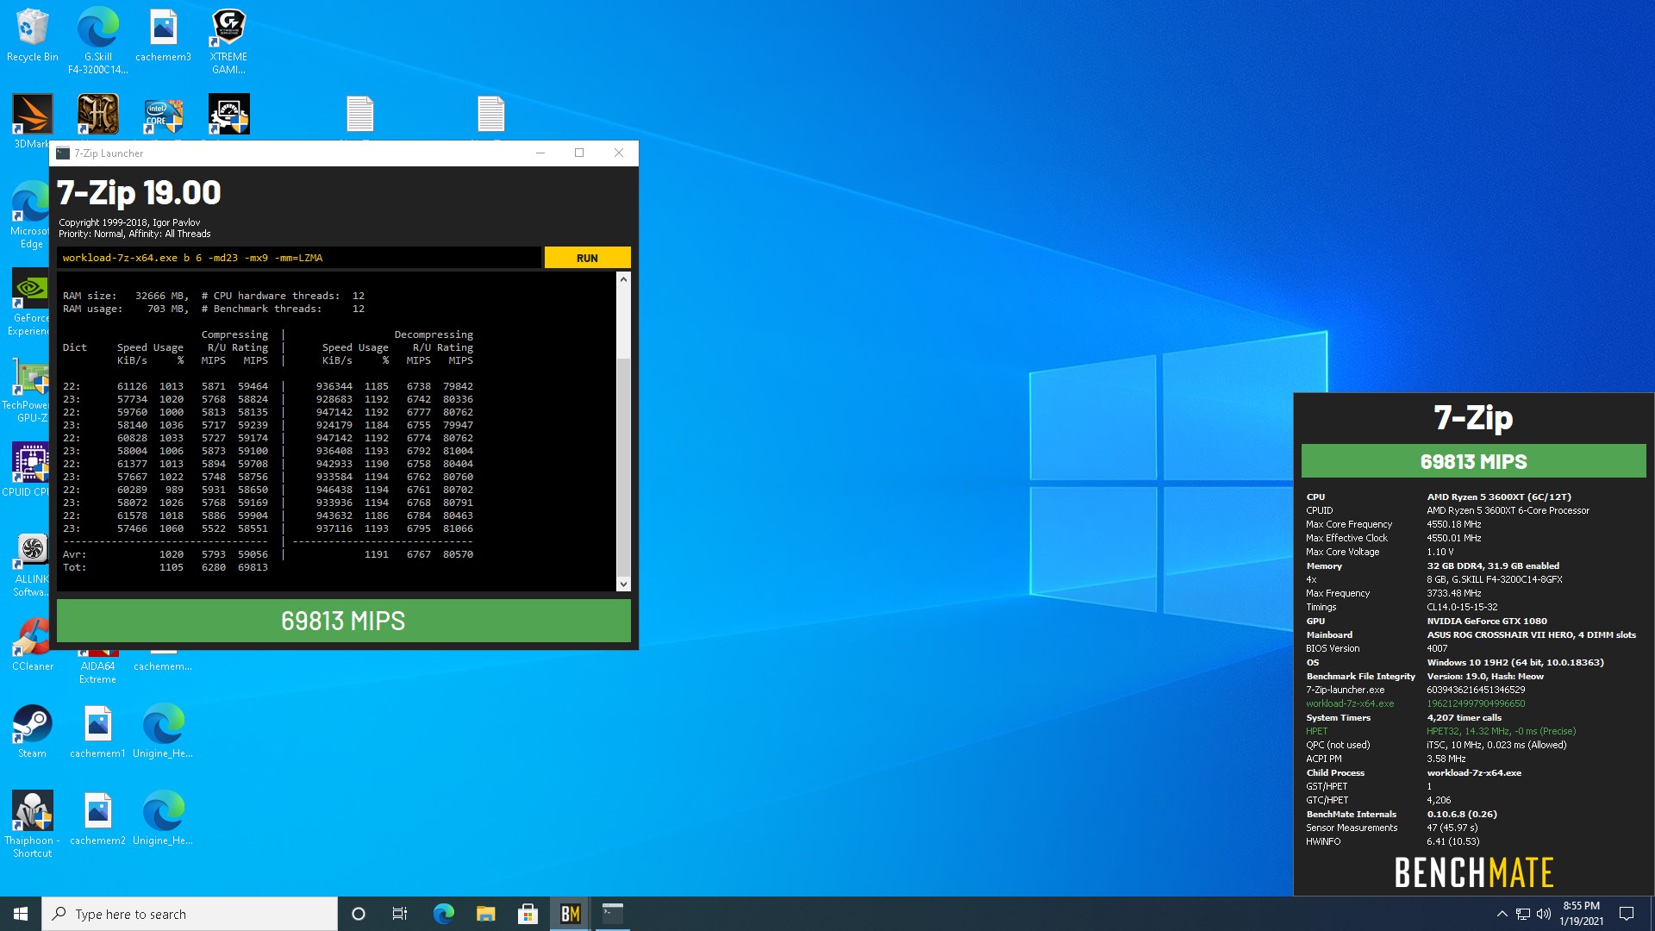Click the Type here to search box
This screenshot has width=1655, height=931.
[x=190, y=914]
